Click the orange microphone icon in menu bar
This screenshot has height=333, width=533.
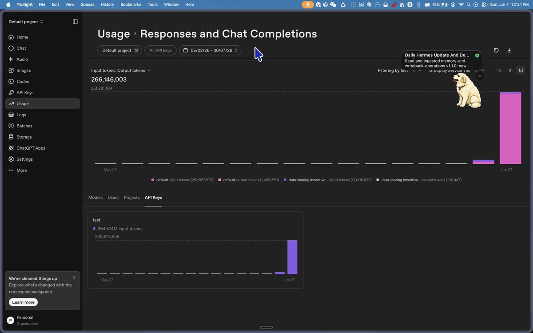307,4
